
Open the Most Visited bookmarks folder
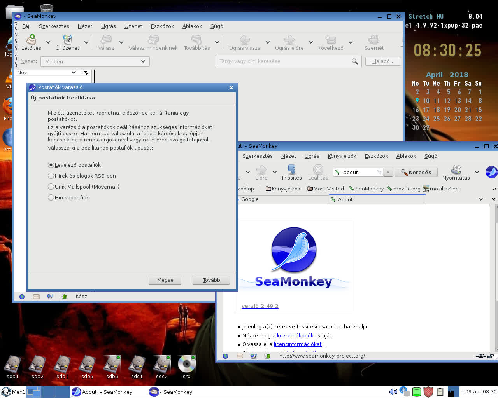[x=326, y=189]
